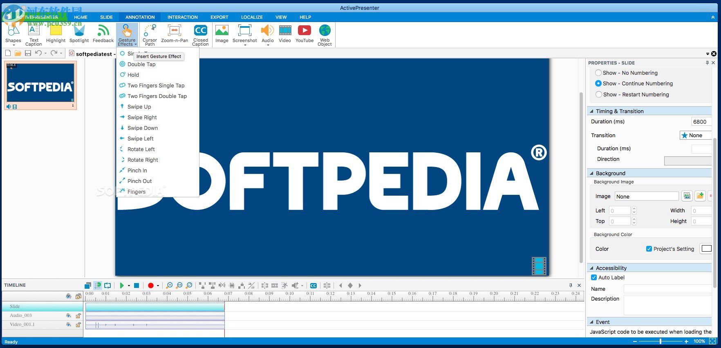721x348 pixels.
Task: Click the Feedback icon in the ribbon
Action: (x=103, y=34)
